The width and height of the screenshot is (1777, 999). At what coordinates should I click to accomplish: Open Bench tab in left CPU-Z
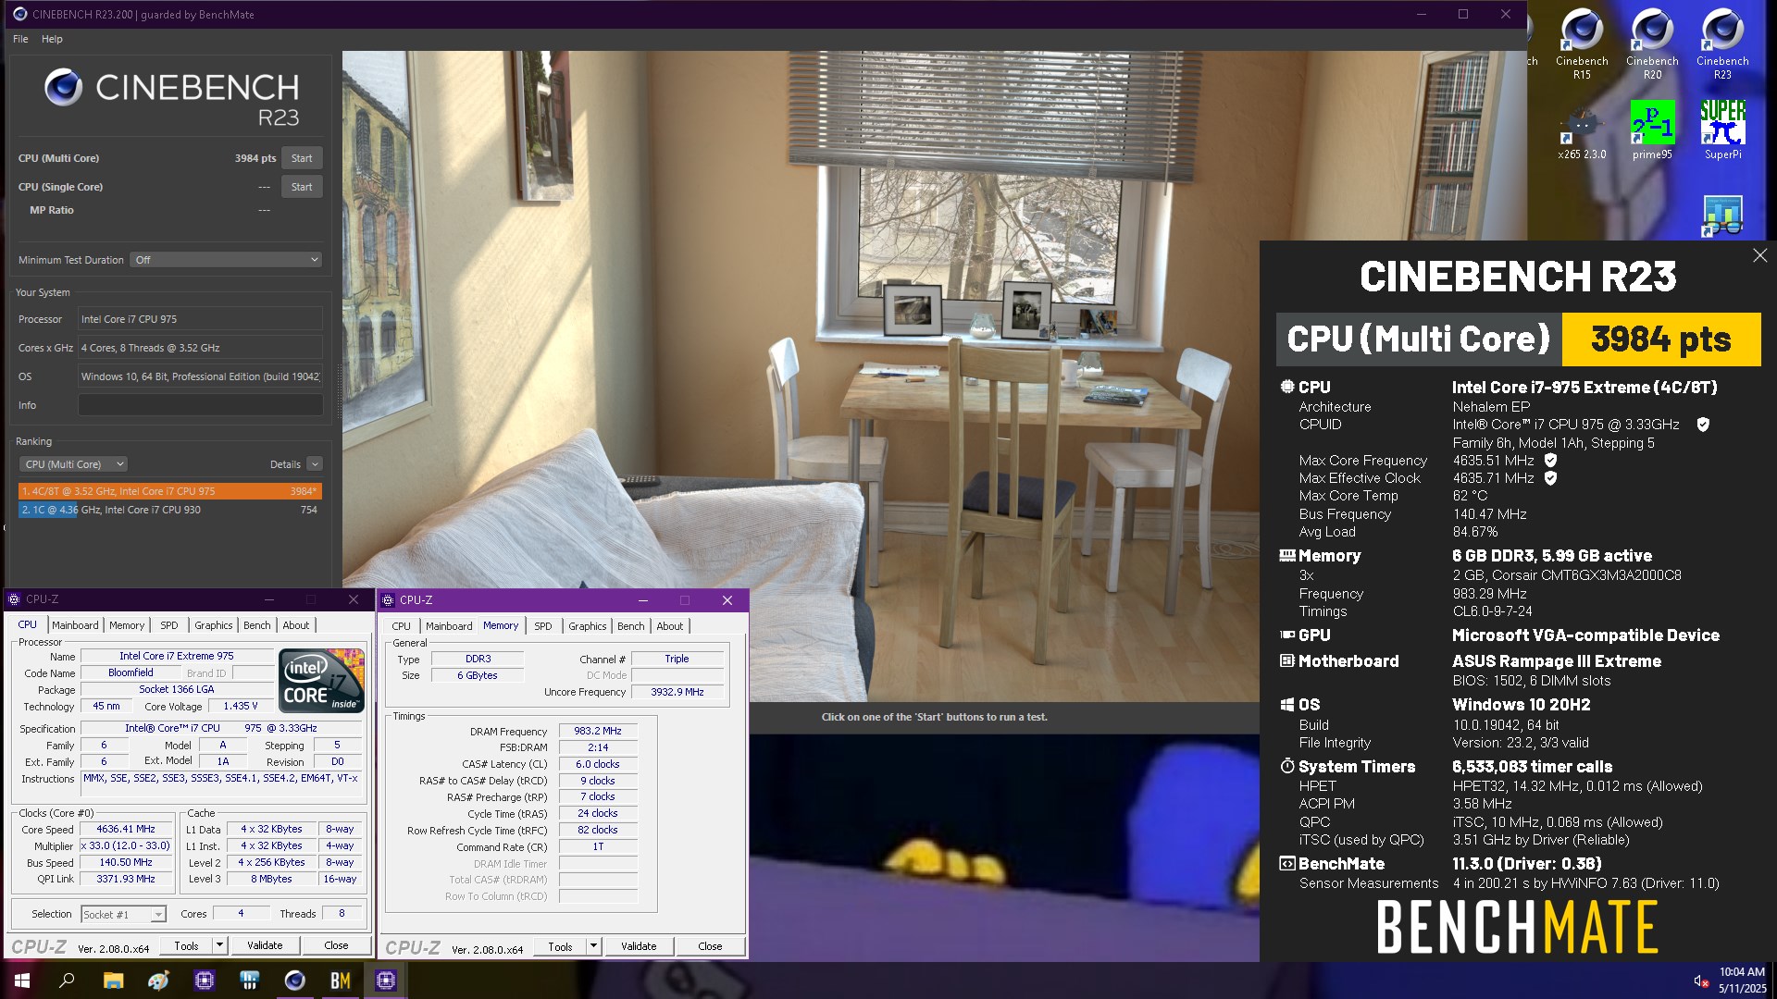(x=257, y=625)
